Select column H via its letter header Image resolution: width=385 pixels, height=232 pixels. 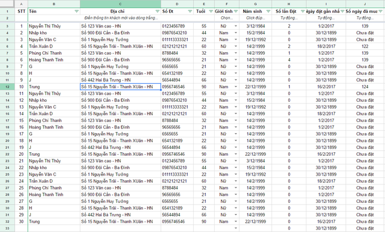(289, 4)
